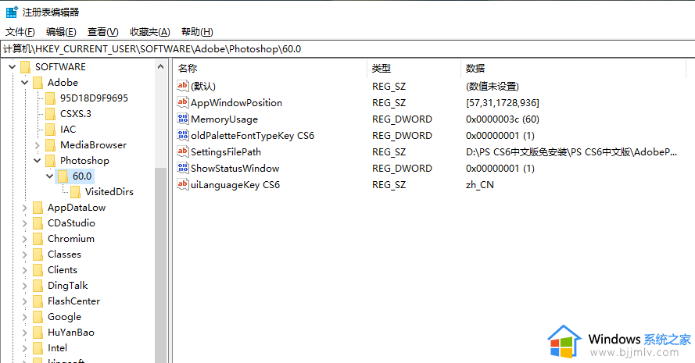Click the Photoshop folder icon
The image size is (695, 363).
pyautogui.click(x=51, y=161)
